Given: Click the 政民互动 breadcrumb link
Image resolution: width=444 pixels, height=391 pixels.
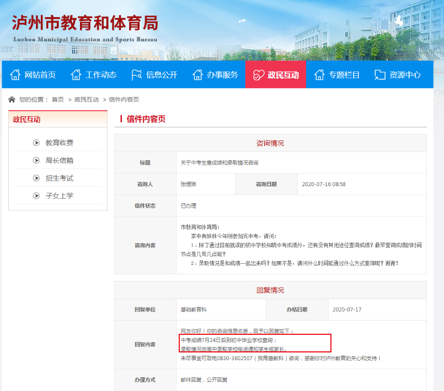Looking at the screenshot, I should (x=87, y=100).
